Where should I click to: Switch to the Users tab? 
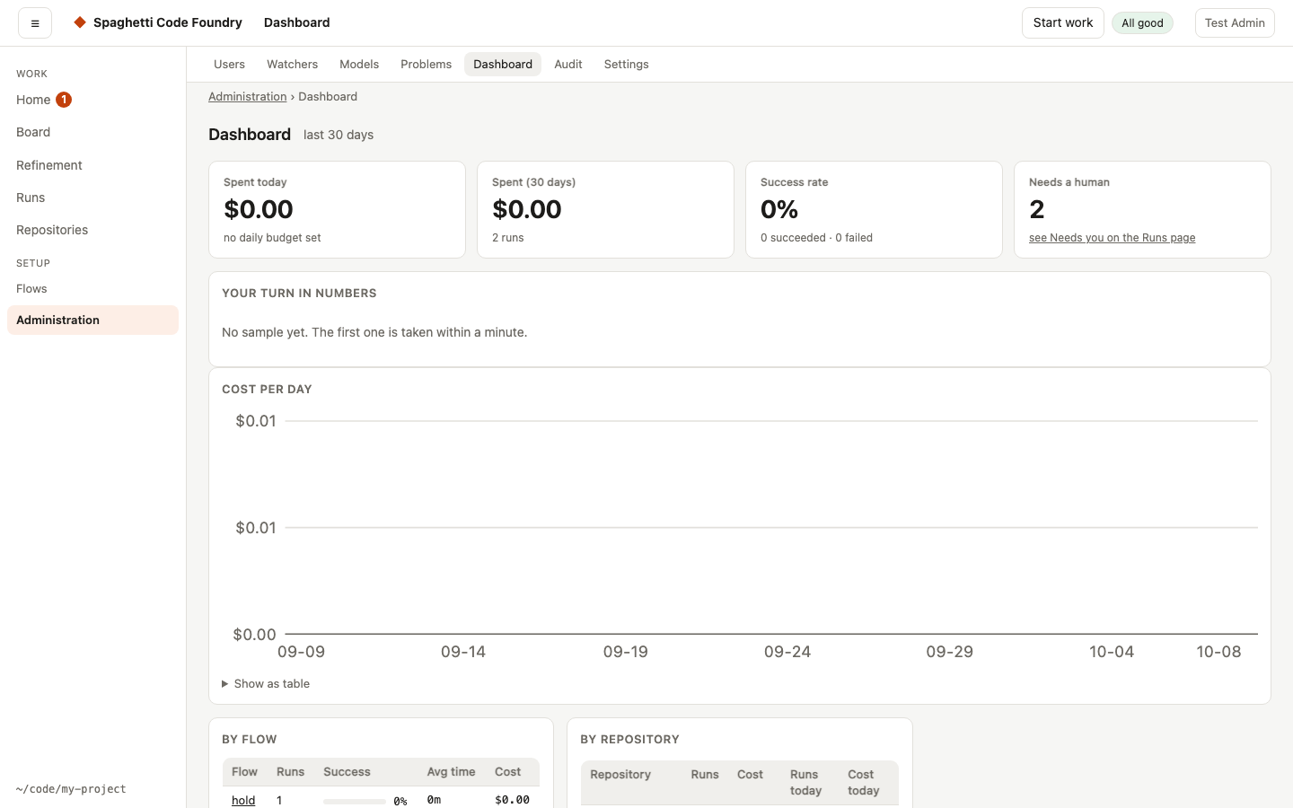229,65
